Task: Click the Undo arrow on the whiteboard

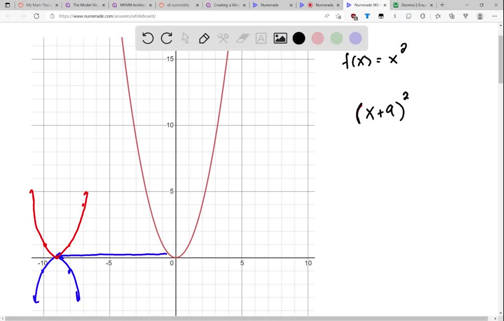Action: [x=148, y=38]
